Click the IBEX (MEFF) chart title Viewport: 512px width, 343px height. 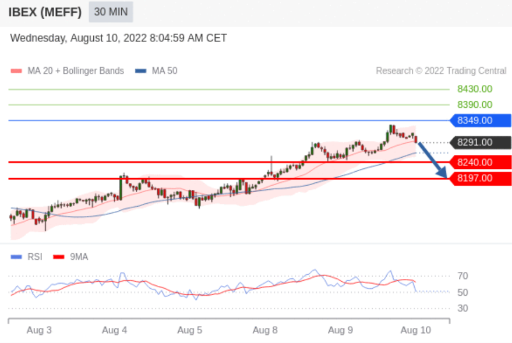coord(45,12)
